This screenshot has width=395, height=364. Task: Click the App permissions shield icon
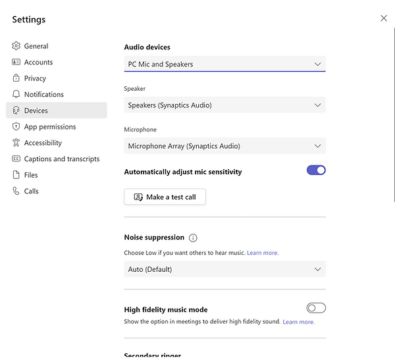16,126
